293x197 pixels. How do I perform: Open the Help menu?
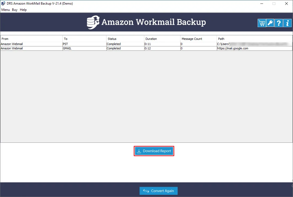pos(23,10)
